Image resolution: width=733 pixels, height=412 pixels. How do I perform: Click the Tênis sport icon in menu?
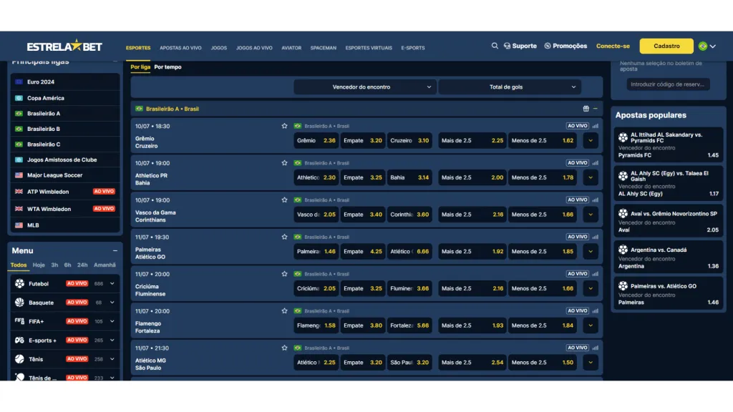(19, 359)
